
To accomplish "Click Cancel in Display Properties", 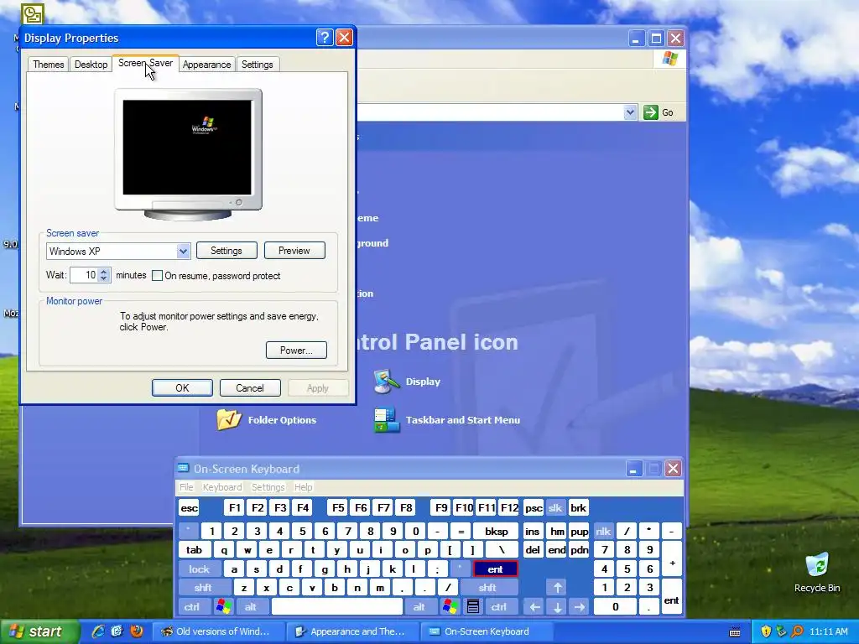I will [x=250, y=387].
